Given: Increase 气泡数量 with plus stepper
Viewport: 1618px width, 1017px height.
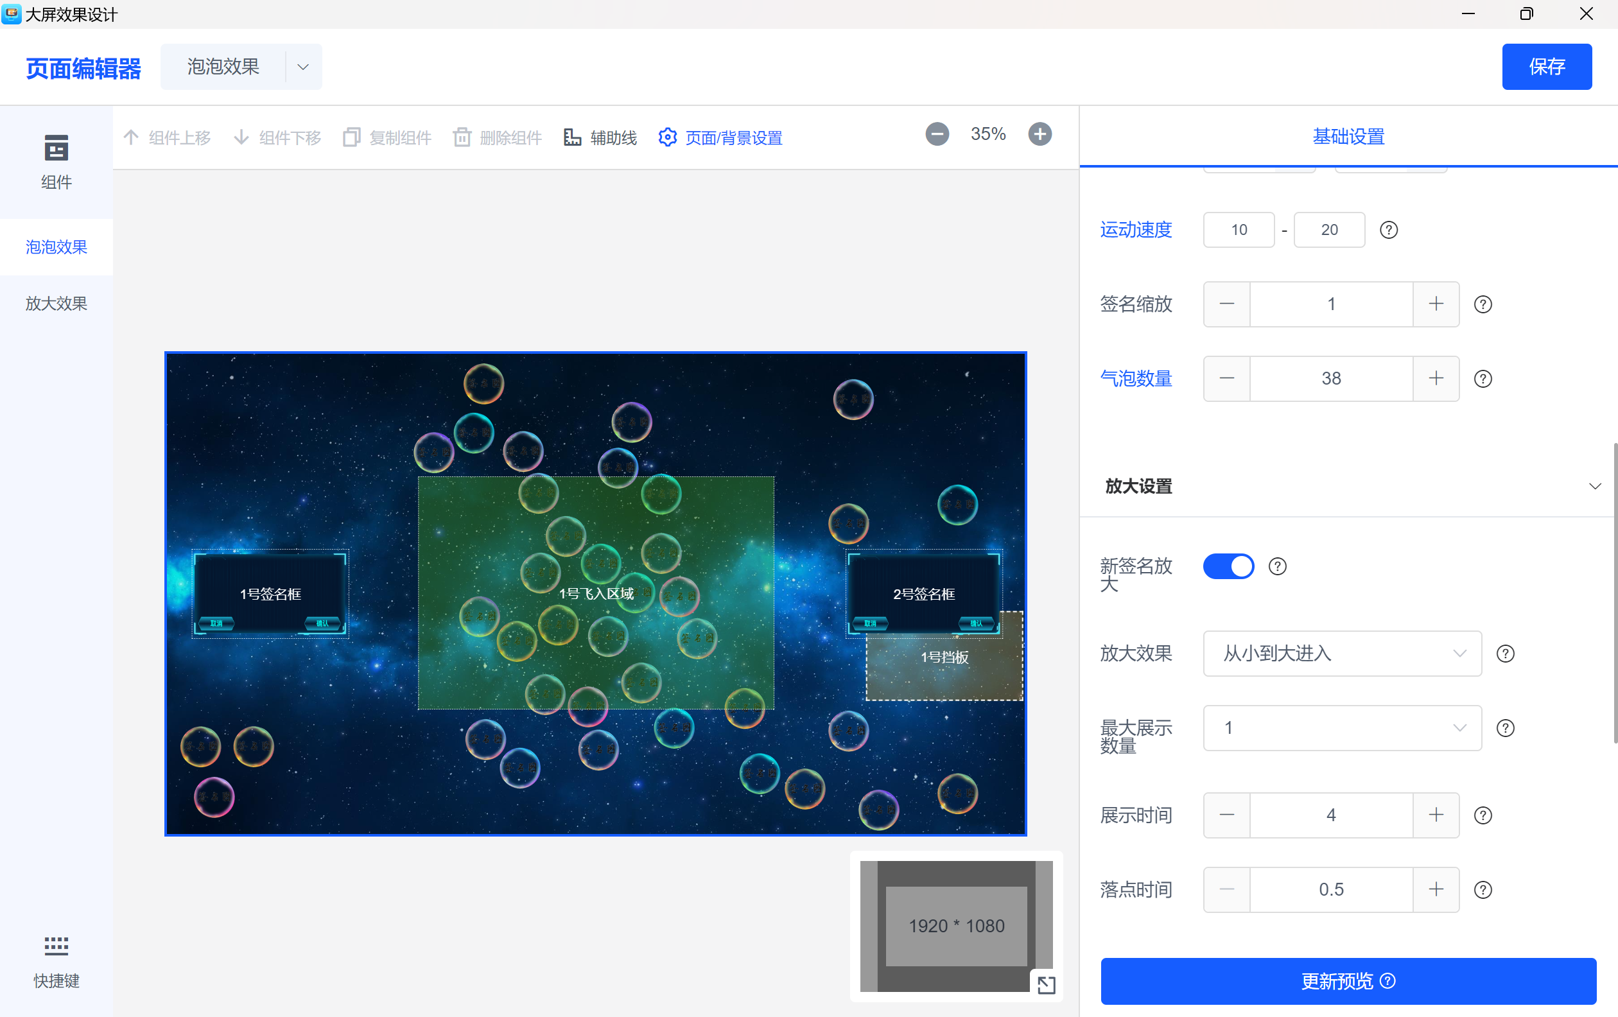Looking at the screenshot, I should [x=1435, y=379].
